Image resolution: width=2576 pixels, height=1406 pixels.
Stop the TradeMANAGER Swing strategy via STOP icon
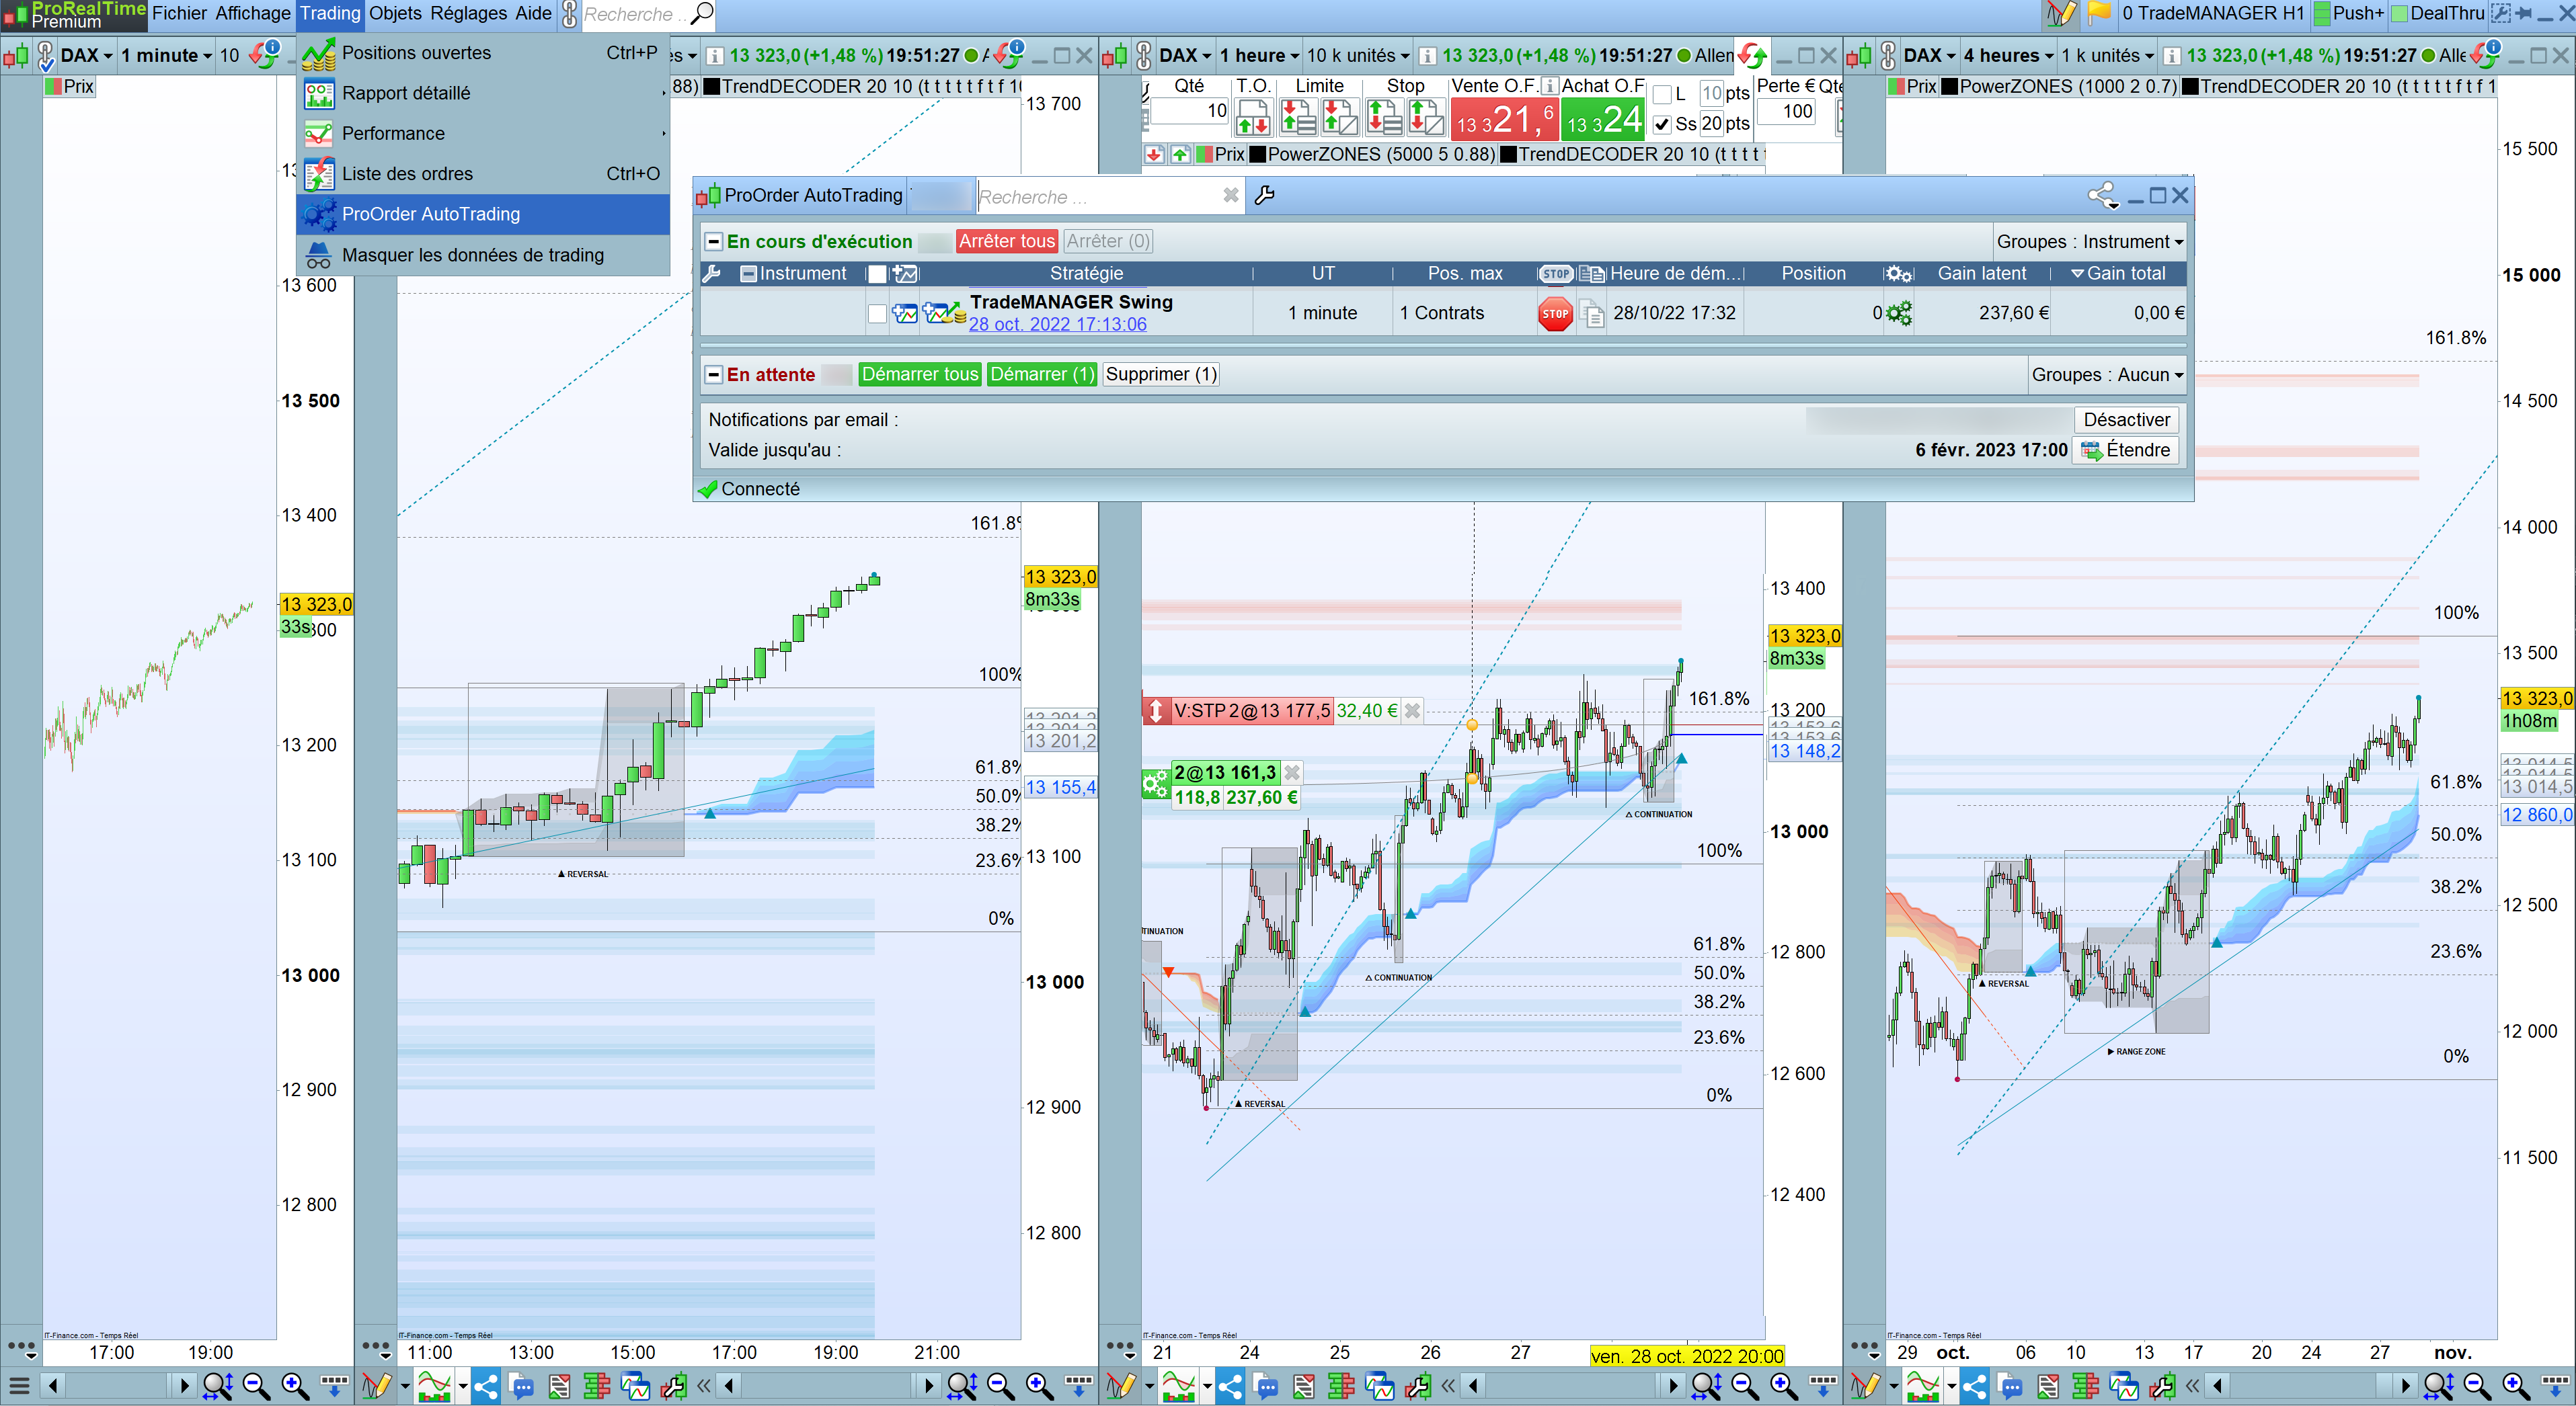pyautogui.click(x=1555, y=313)
